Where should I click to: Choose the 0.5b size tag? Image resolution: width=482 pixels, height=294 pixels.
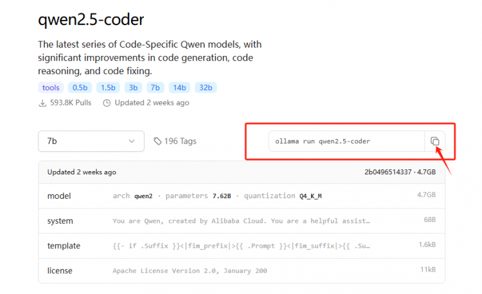pos(81,87)
